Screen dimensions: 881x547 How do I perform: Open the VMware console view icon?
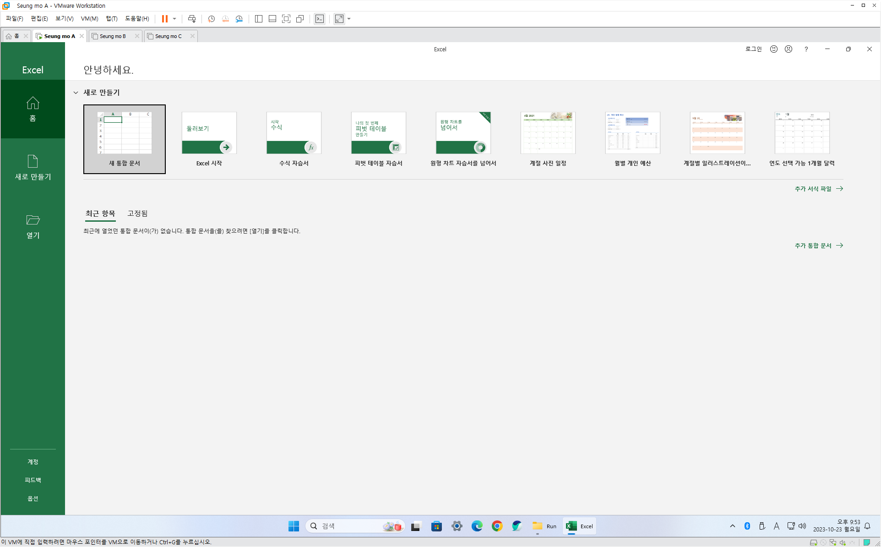[320, 19]
